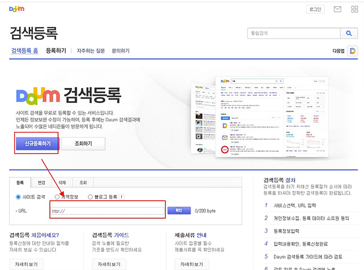Screen dimensions: 364x270
Task: Open the 문의하기 menu
Action: coord(121,51)
